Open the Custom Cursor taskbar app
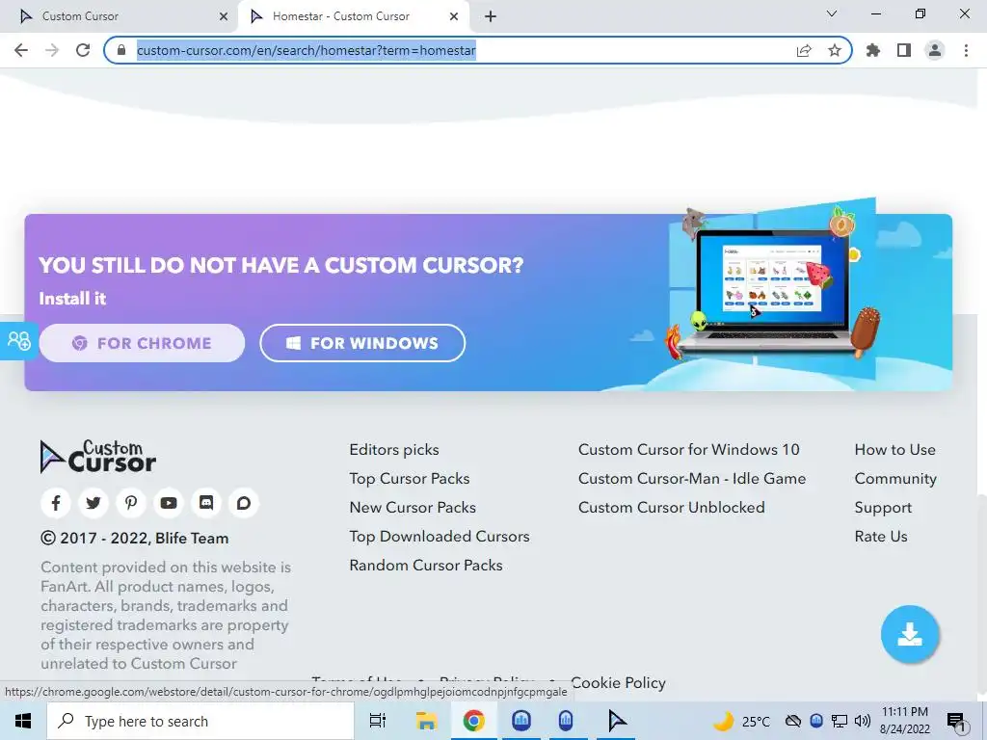Screen dimensions: 987x740 [x=618, y=721]
